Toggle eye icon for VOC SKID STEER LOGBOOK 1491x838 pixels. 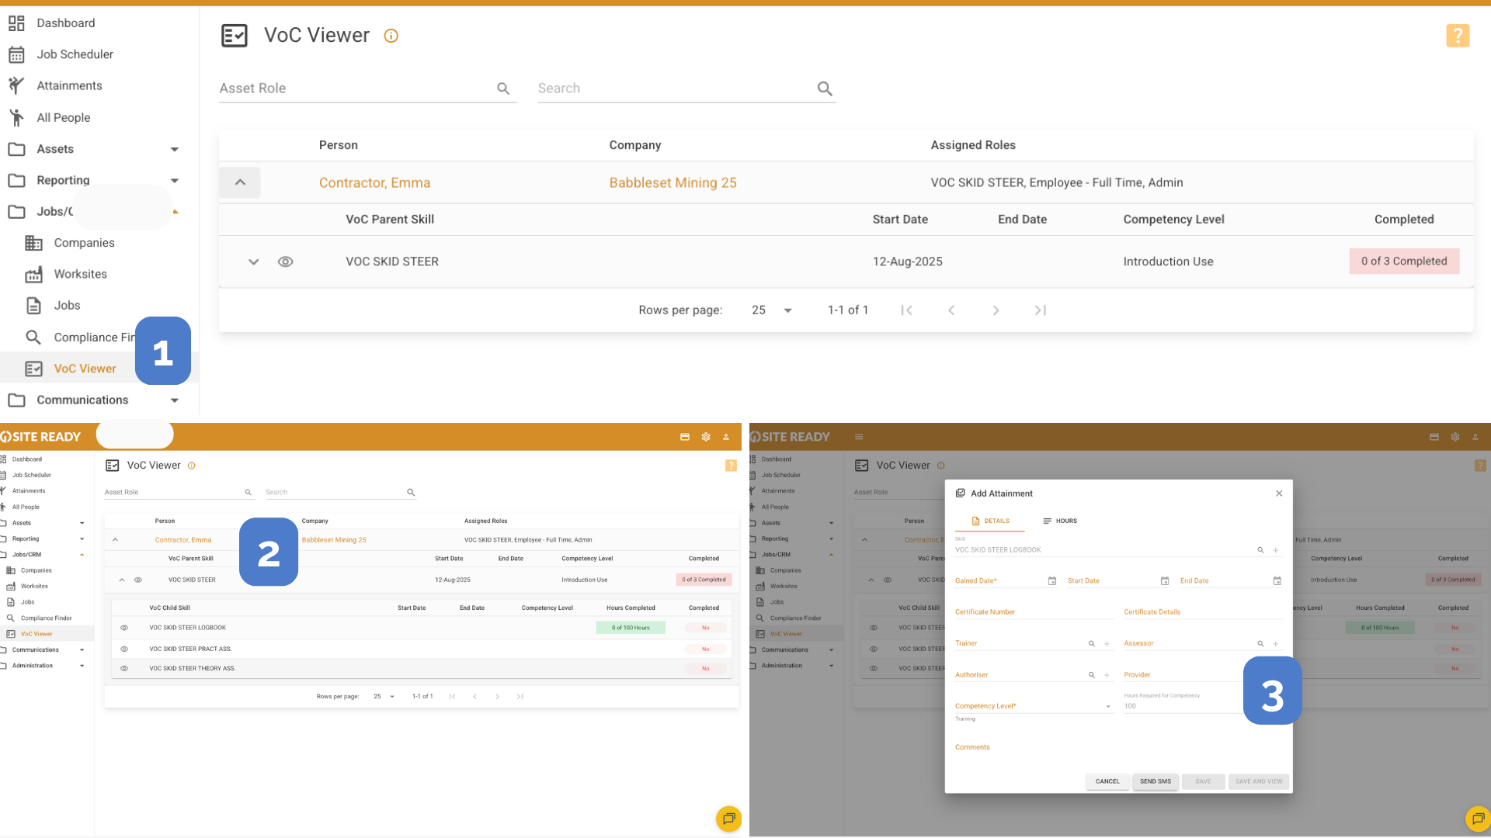(x=124, y=628)
